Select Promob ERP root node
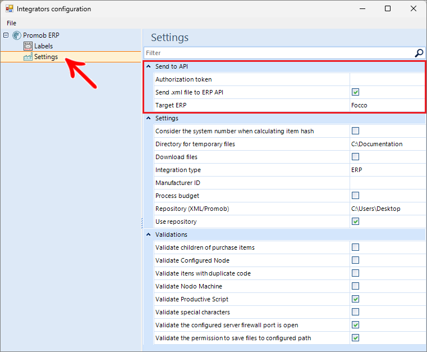 [41, 35]
